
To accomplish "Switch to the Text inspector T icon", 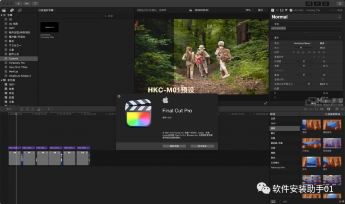I will (x=273, y=10).
